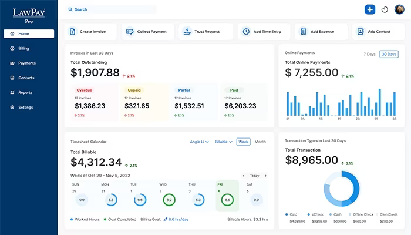Click the Reports chart icon
Screen dimensions: 411x235
coord(12,92)
